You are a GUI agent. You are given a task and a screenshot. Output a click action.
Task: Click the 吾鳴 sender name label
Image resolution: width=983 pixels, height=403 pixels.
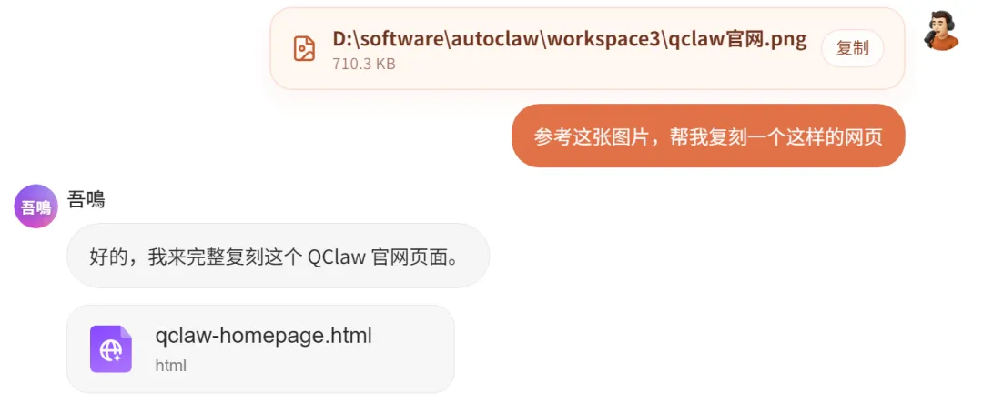(x=86, y=200)
